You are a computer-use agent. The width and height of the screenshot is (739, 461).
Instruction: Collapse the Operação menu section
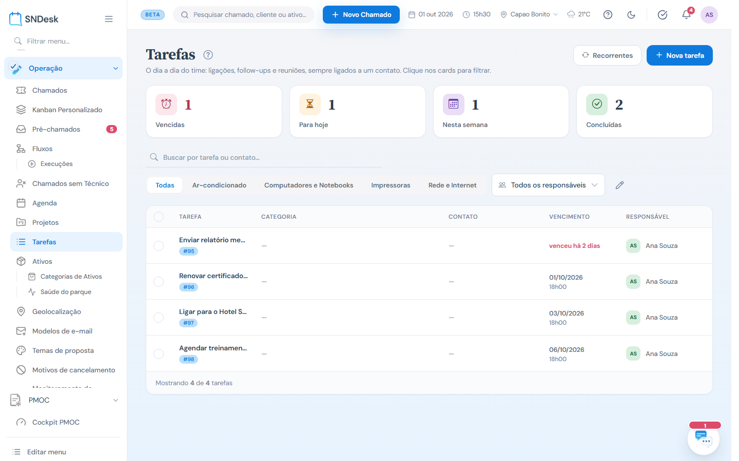pos(64,68)
